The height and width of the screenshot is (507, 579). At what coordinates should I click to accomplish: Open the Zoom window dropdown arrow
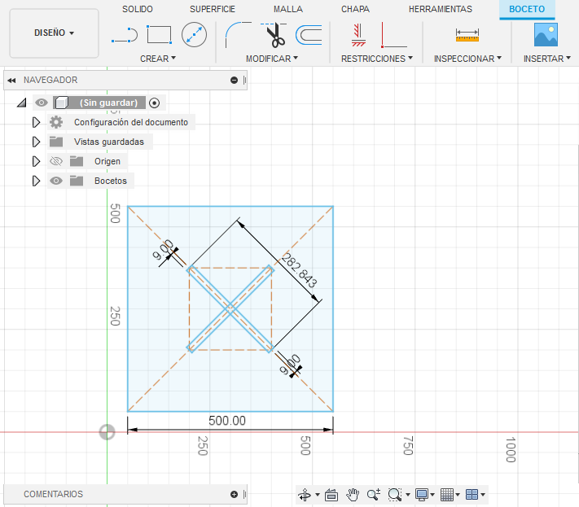point(408,495)
